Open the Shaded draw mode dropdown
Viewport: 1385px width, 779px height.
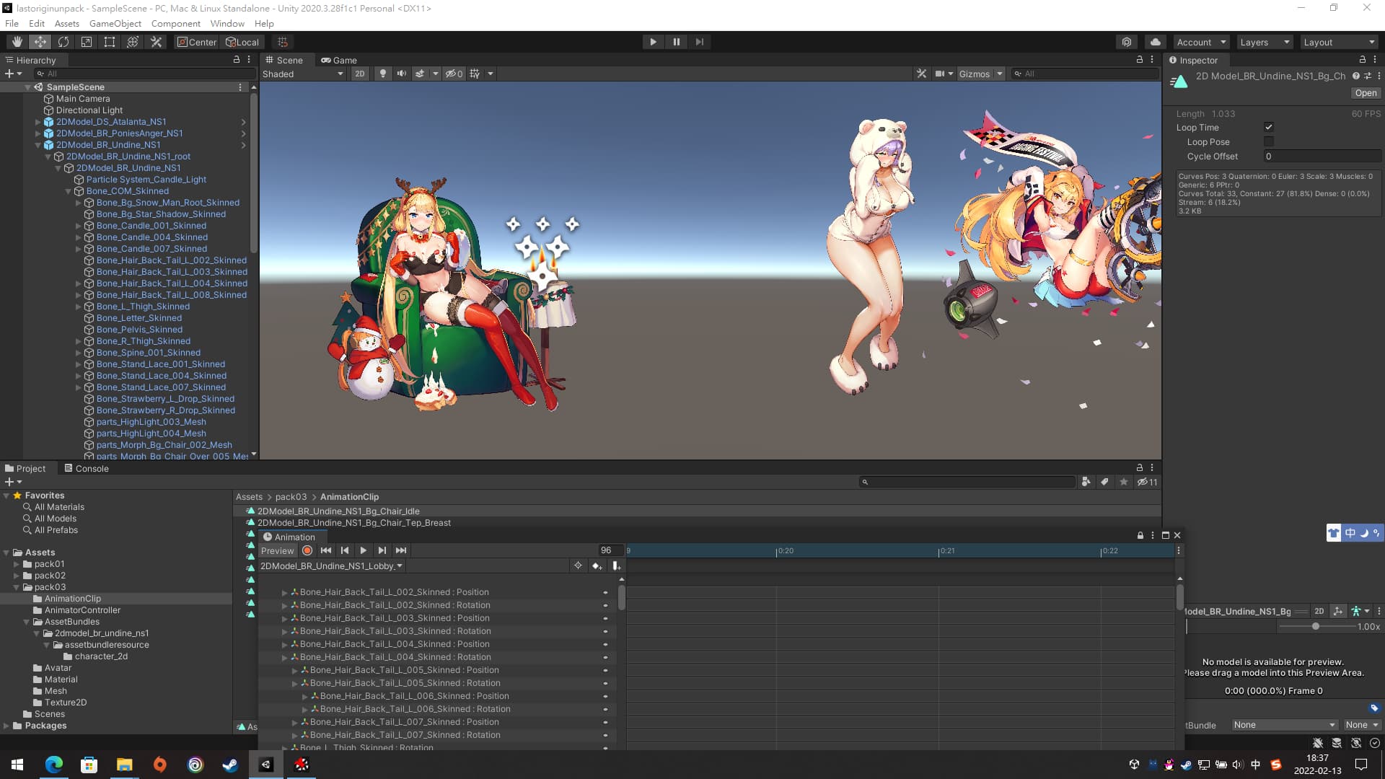coord(303,74)
